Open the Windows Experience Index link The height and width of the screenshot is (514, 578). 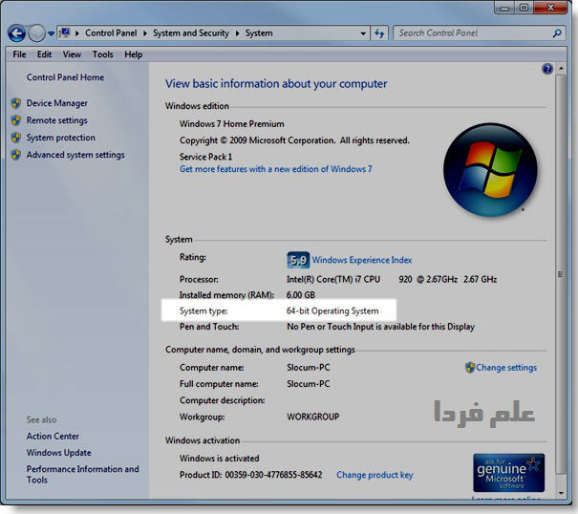click(x=362, y=260)
